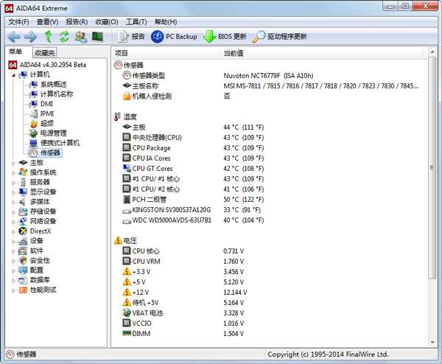Expand the 主板 tree node
Viewport: 442px width, 364px height.
pos(13,163)
